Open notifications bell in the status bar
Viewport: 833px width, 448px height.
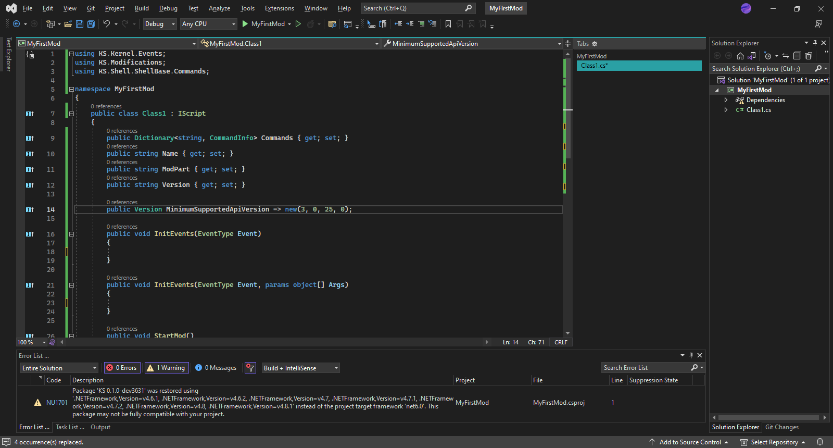coord(820,442)
